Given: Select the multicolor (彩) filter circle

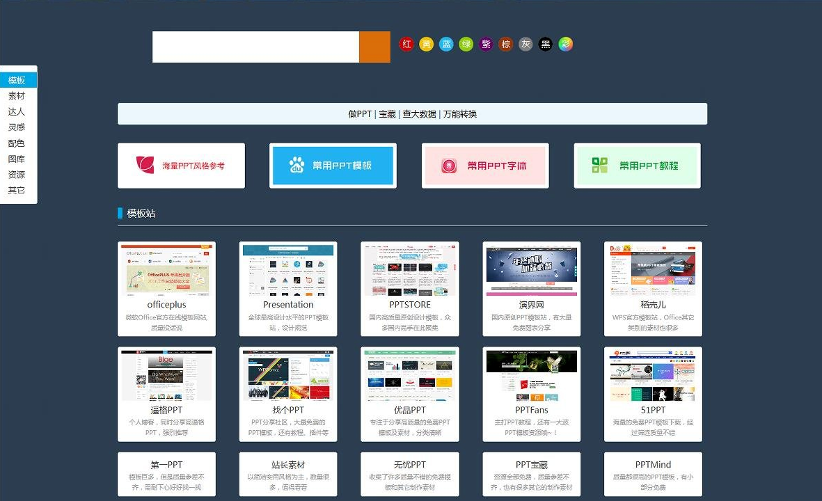Looking at the screenshot, I should coord(566,44).
